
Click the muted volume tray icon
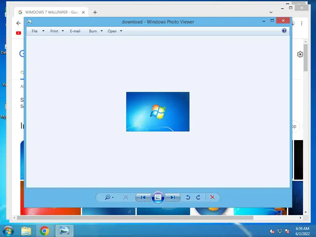[x=272, y=231]
